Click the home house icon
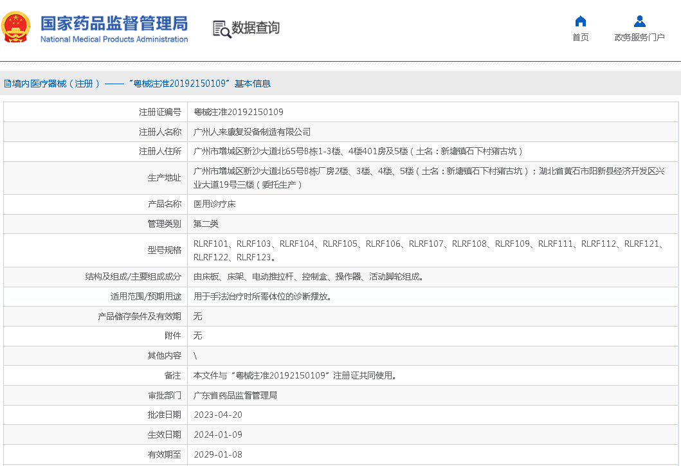The height and width of the screenshot is (466, 681). coord(580,21)
